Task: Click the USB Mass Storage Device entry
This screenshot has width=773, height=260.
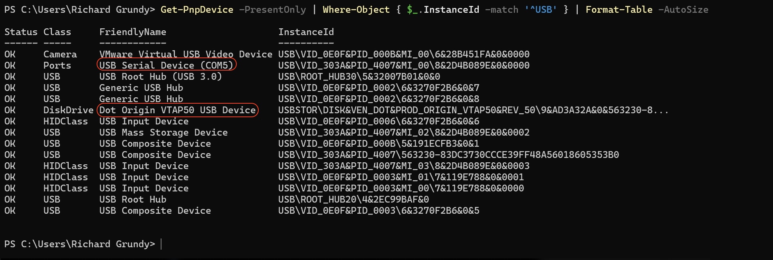Action: (x=163, y=132)
